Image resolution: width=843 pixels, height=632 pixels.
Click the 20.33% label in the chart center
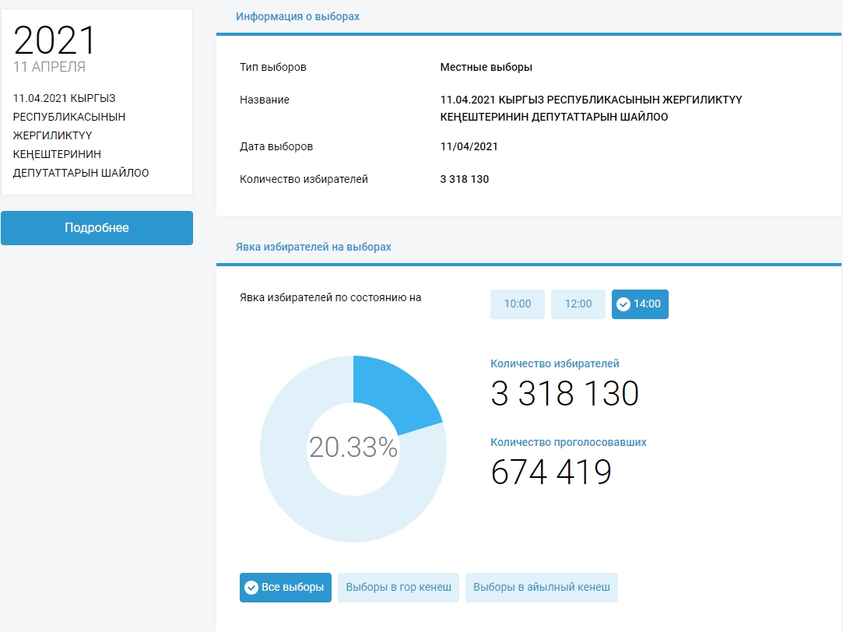353,448
